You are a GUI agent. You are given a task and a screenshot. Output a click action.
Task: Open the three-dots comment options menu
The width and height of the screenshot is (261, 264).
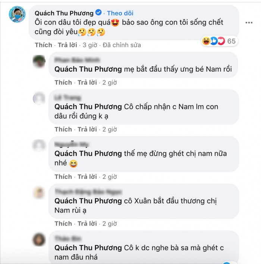[x=249, y=23]
